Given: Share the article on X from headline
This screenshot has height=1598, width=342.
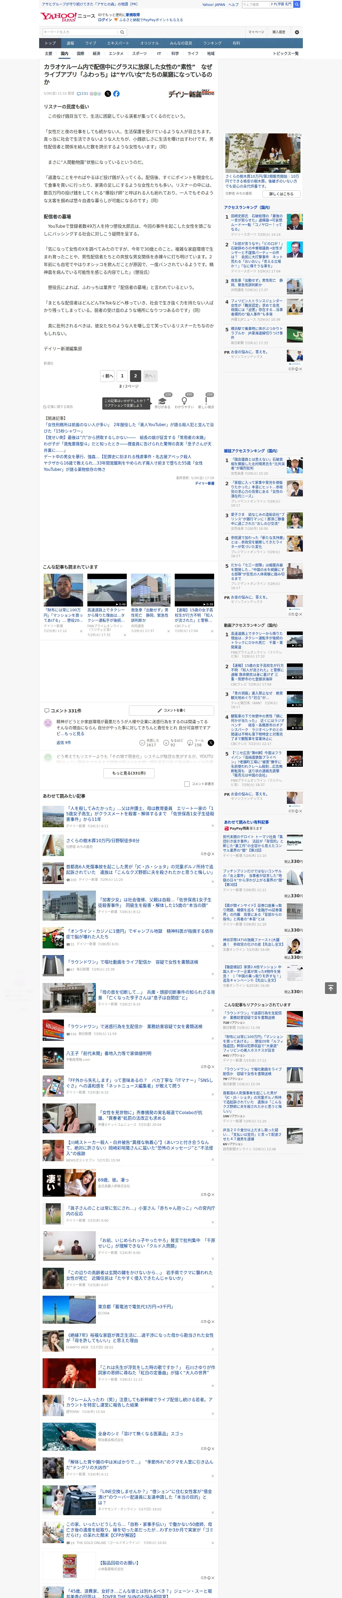Looking at the screenshot, I should click(107, 94).
